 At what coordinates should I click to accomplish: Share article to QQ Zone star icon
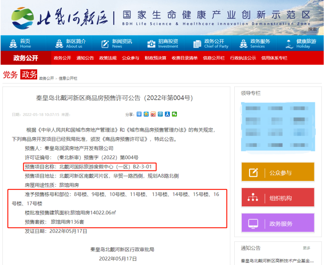146,114
